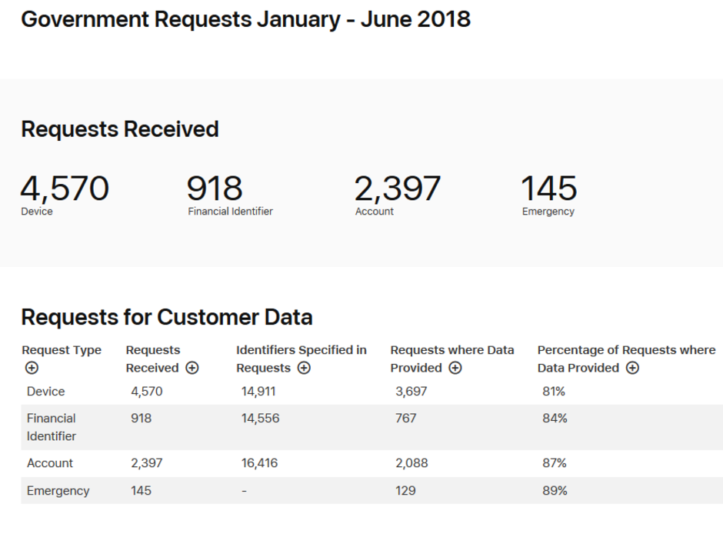Image resolution: width=723 pixels, height=534 pixels.
Task: Click the 84% cell in Financial Identifier row
Action: [554, 419]
